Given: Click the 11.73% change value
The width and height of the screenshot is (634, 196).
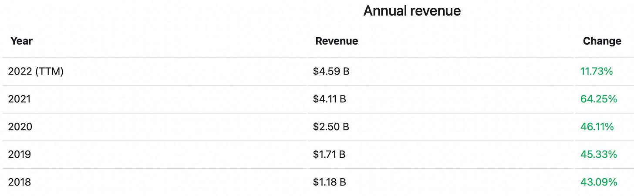Looking at the screenshot, I should (x=597, y=72).
